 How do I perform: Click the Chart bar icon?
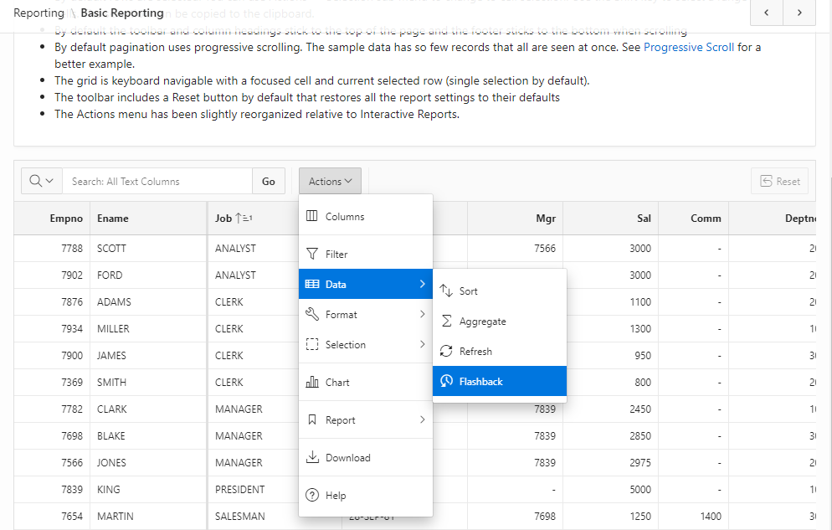(x=312, y=382)
